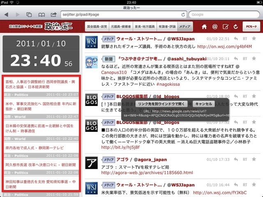Tap the compose tweet pencil icon

click(225, 26)
